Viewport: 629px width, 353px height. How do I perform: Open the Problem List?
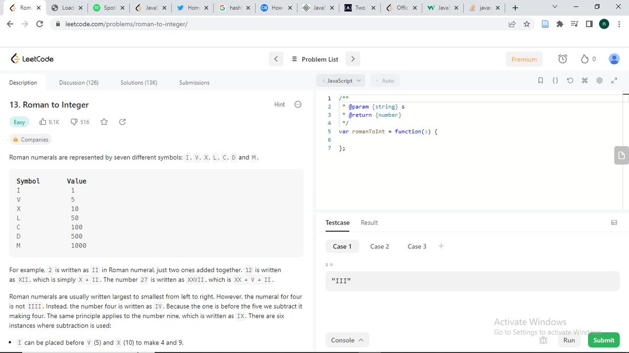315,59
